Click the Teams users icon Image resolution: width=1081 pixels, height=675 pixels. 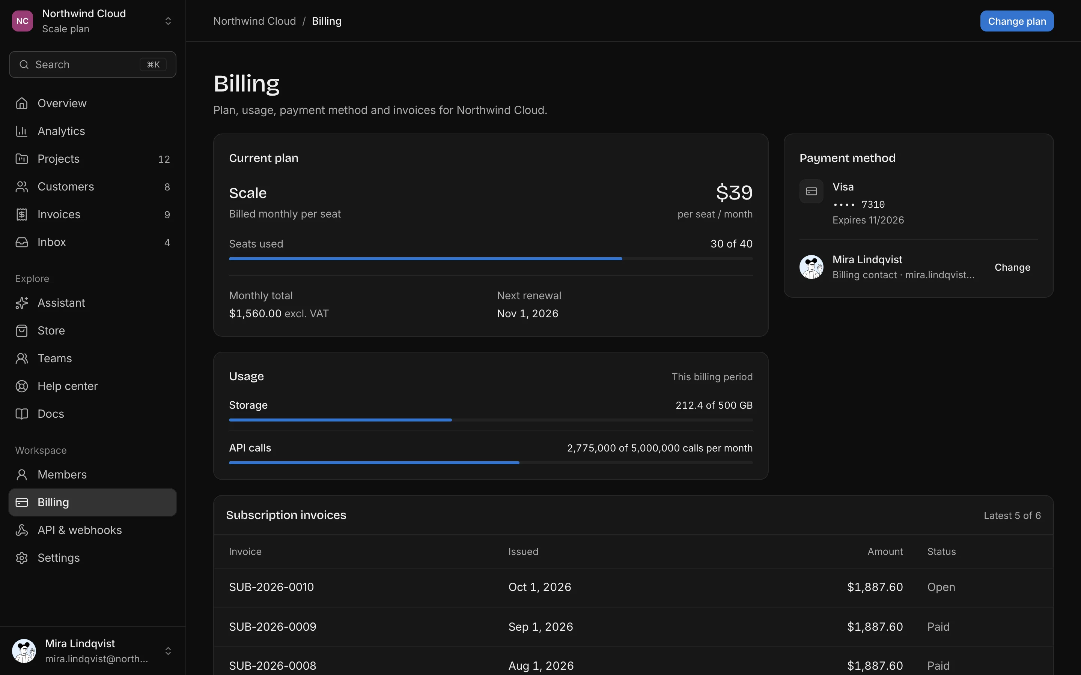[21, 358]
